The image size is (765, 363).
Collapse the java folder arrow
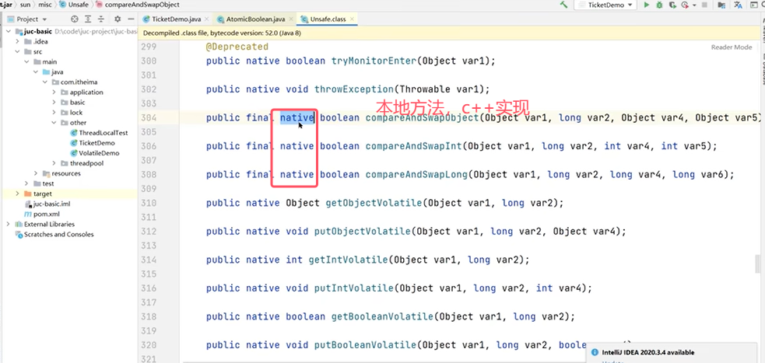tap(36, 72)
